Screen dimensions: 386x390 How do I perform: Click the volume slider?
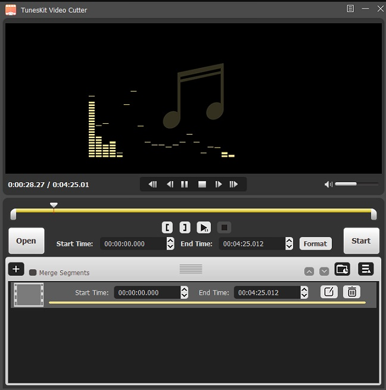pos(356,185)
